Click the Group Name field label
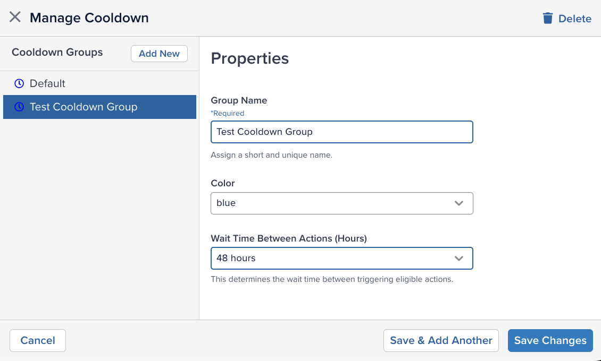The image size is (601, 361). point(239,100)
